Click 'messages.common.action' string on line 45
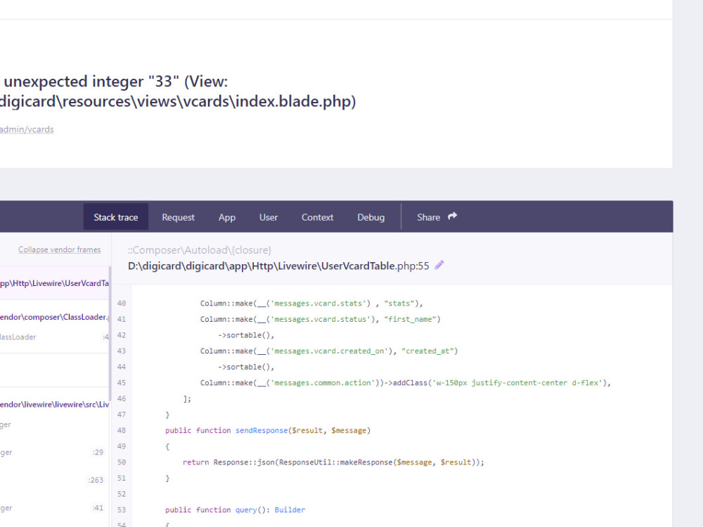 (323, 383)
